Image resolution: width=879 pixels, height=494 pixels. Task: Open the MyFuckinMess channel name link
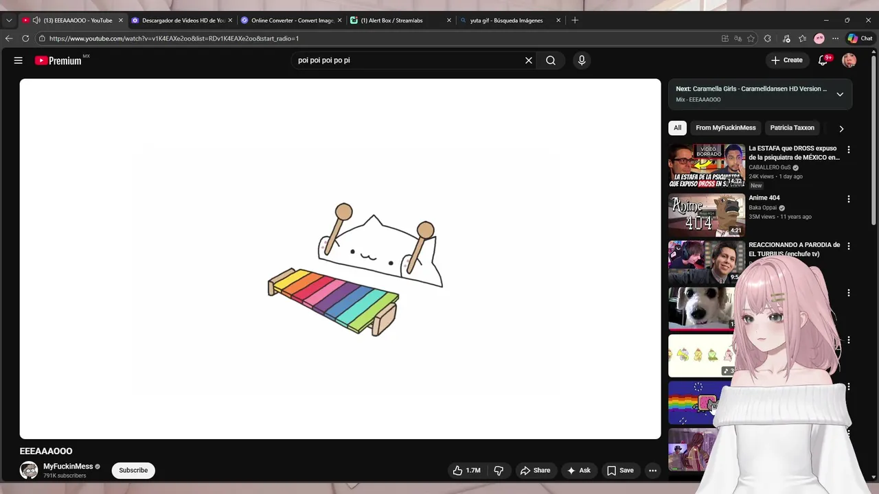click(x=68, y=467)
